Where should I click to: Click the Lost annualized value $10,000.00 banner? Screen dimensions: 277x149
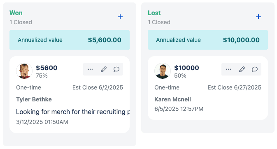tap(208, 40)
